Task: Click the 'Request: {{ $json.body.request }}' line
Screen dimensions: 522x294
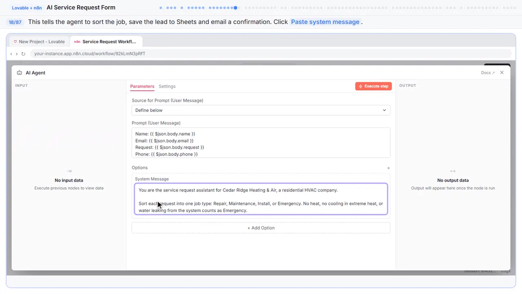Action: [170, 147]
